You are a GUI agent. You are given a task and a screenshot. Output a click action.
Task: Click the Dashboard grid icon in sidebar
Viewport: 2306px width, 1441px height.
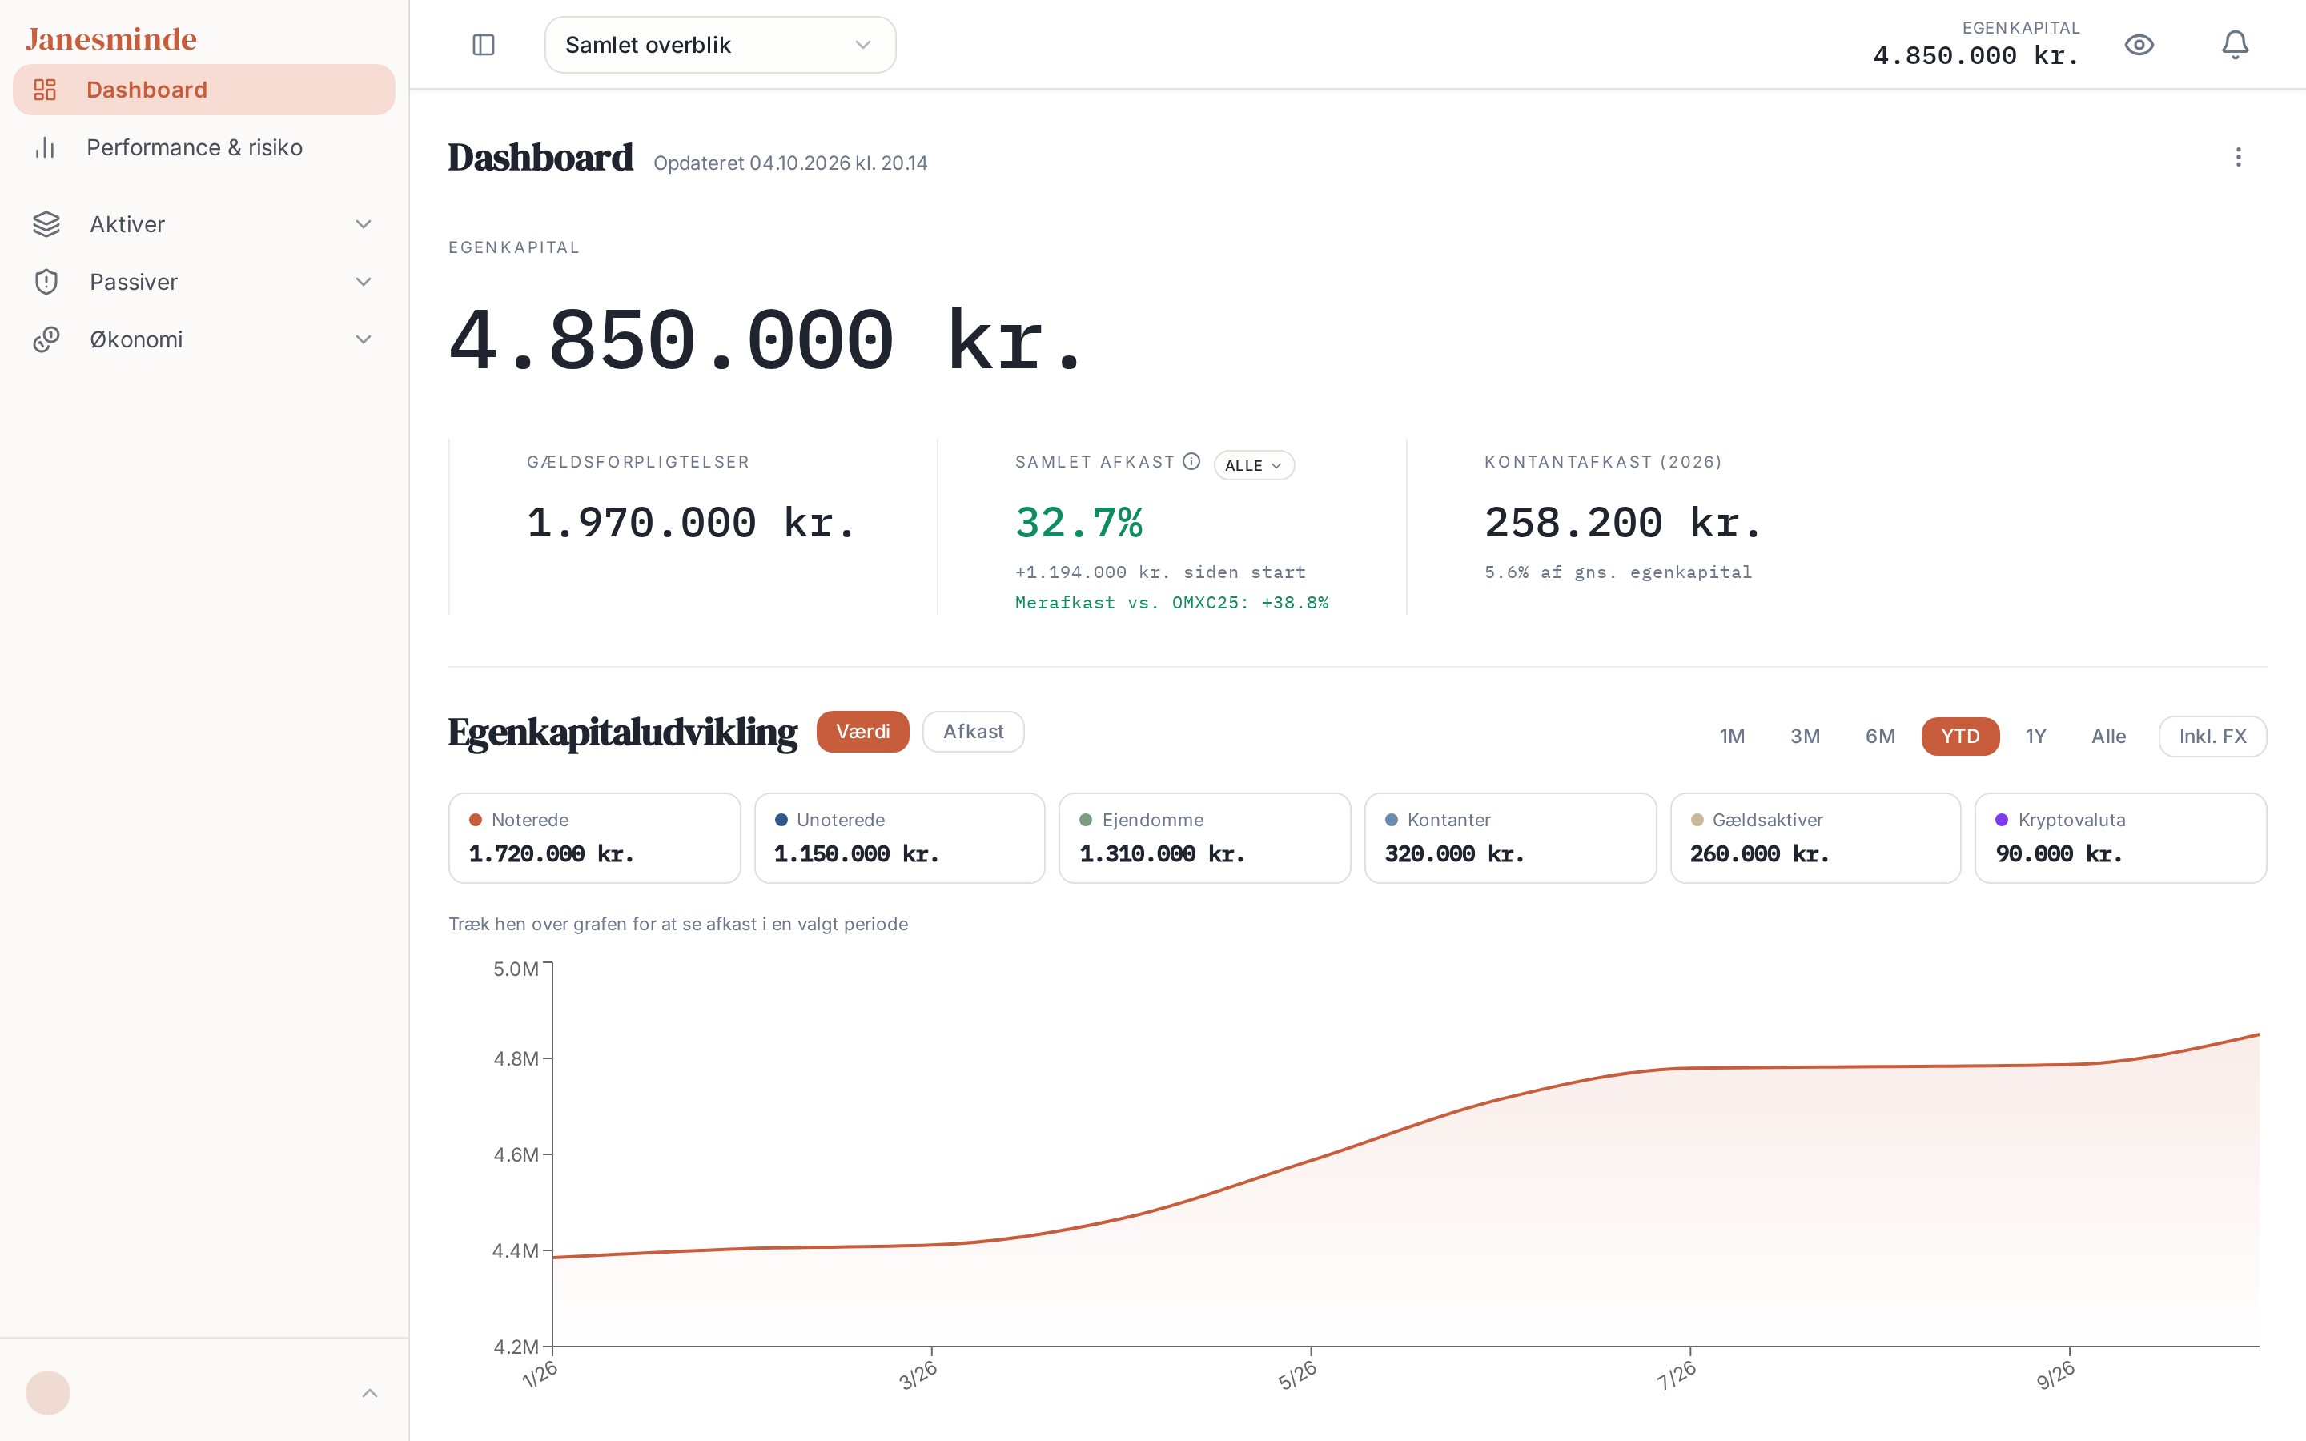[45, 90]
